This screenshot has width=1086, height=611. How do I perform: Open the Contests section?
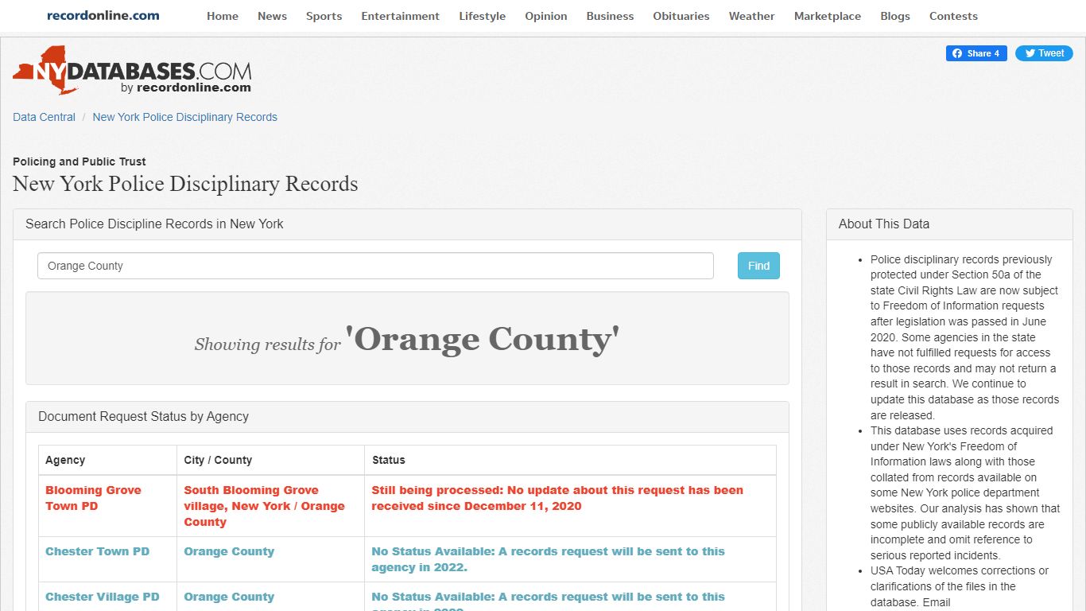pos(953,16)
